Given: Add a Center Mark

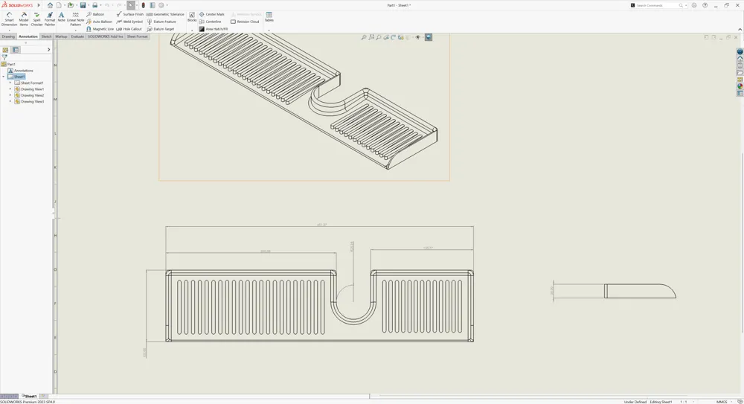Looking at the screenshot, I should (x=211, y=14).
